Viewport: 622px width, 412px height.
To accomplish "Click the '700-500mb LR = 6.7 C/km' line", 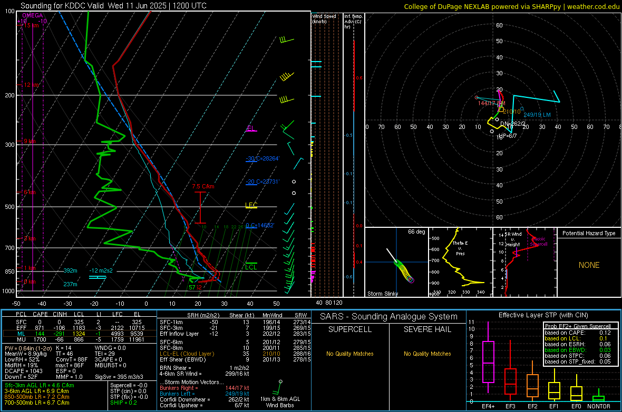I will [37, 403].
